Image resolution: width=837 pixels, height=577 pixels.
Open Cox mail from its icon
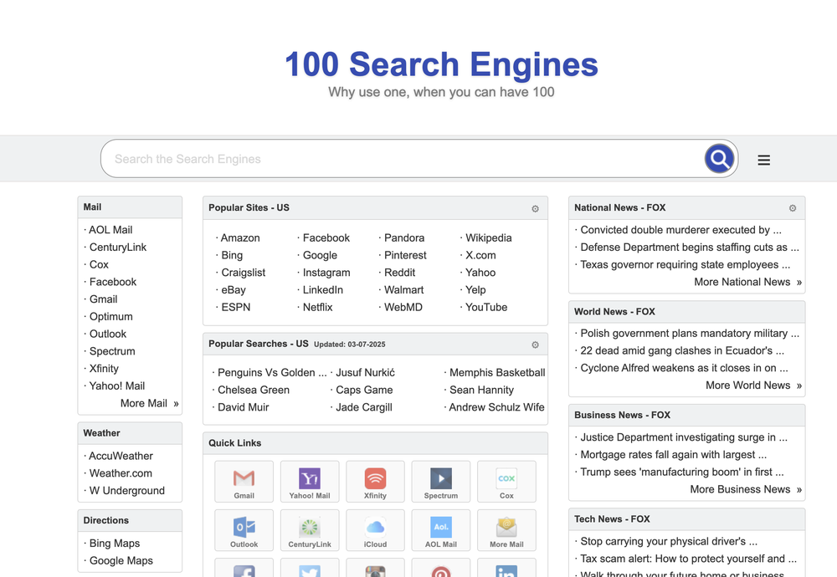coord(506,481)
